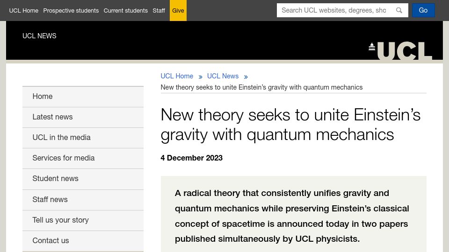Open Tell us your story sidebar item
This screenshot has height=252, width=449.
tap(83, 220)
